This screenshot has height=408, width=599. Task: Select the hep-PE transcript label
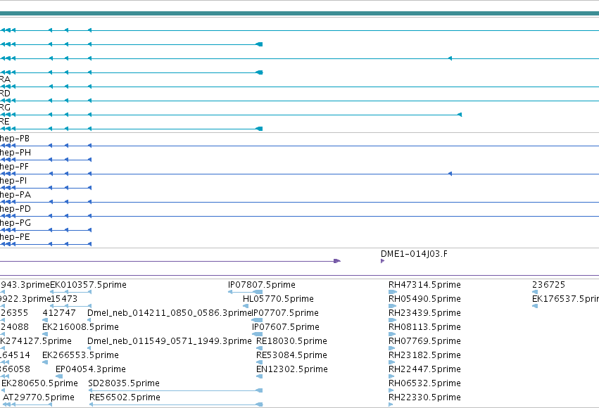pos(15,237)
